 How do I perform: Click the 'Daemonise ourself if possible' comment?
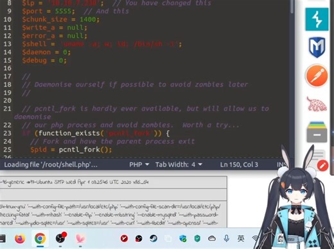coord(135,84)
